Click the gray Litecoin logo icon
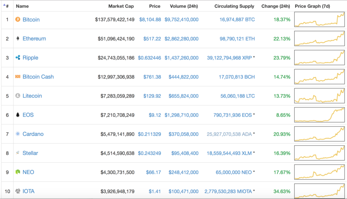Image resolution: width=347 pixels, height=199 pixels. (18, 96)
